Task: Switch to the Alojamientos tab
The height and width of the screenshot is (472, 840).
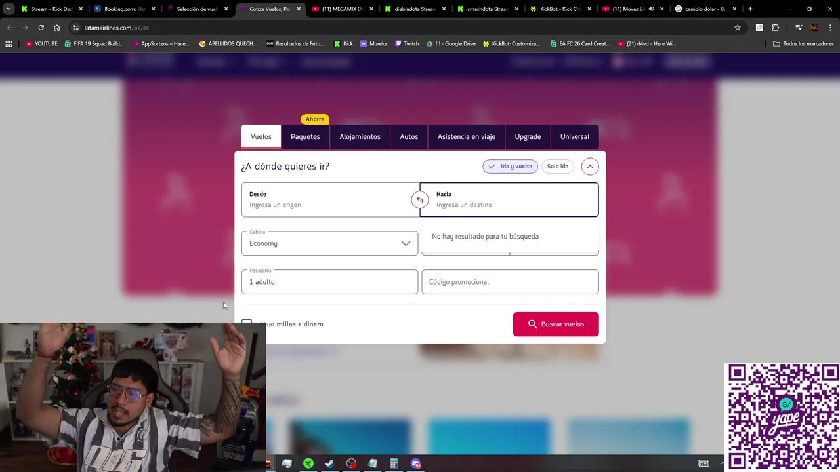Action: [x=360, y=137]
